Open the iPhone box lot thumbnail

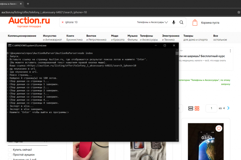tap(148, 151)
